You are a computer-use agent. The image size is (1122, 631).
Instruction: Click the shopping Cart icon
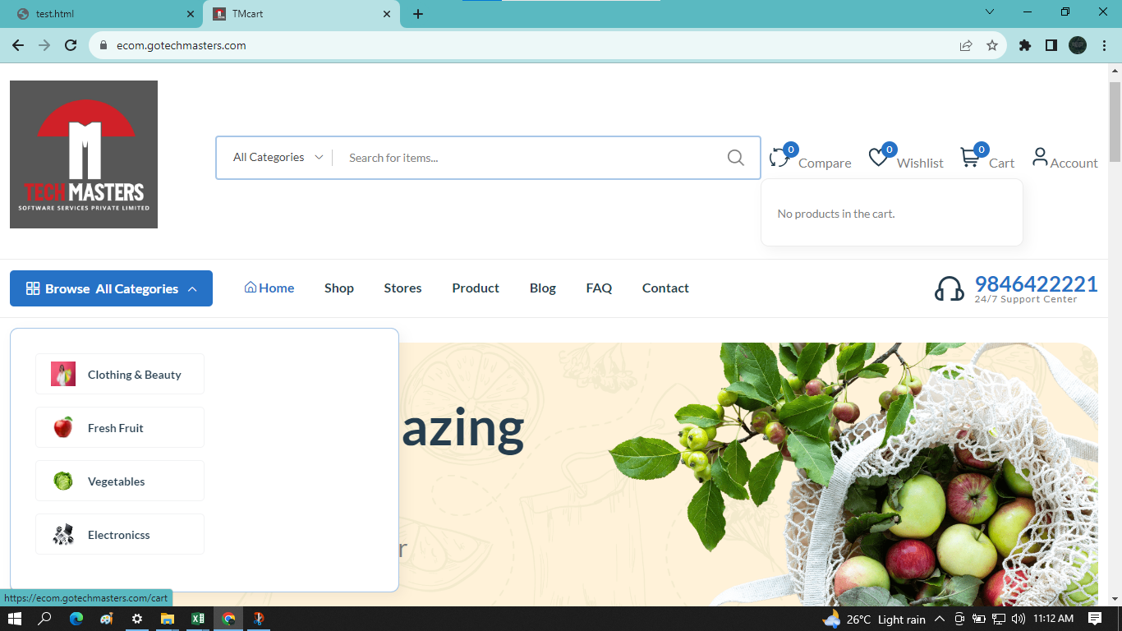click(970, 158)
